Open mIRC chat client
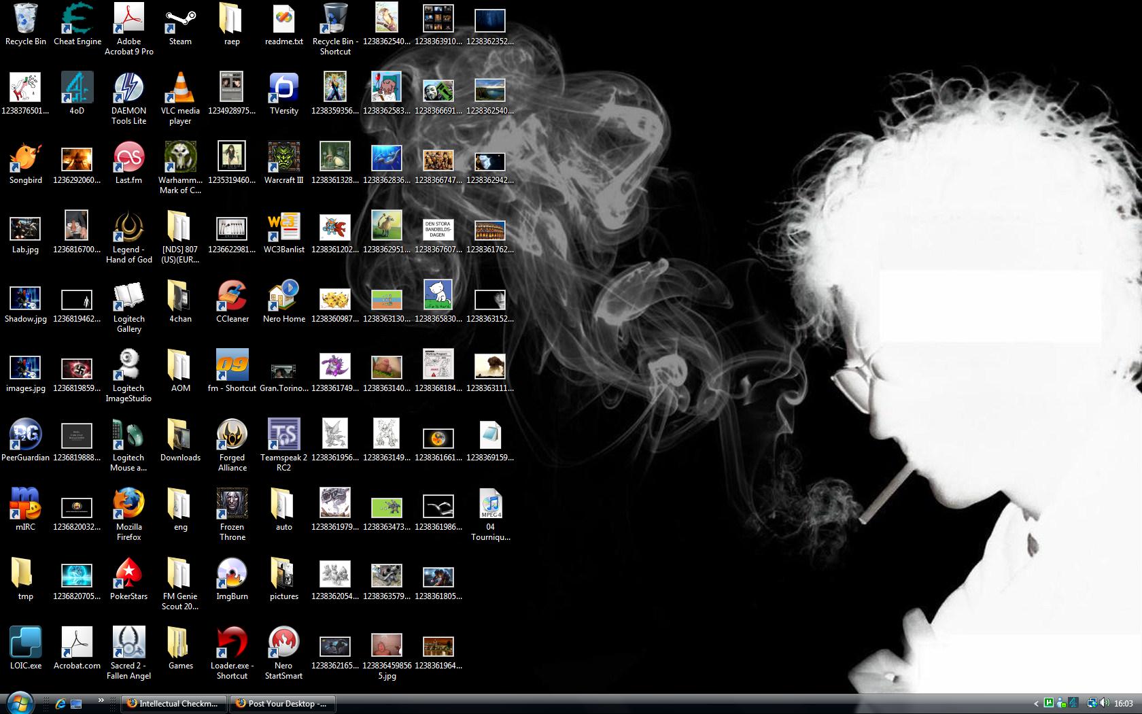The width and height of the screenshot is (1142, 714). [x=25, y=503]
